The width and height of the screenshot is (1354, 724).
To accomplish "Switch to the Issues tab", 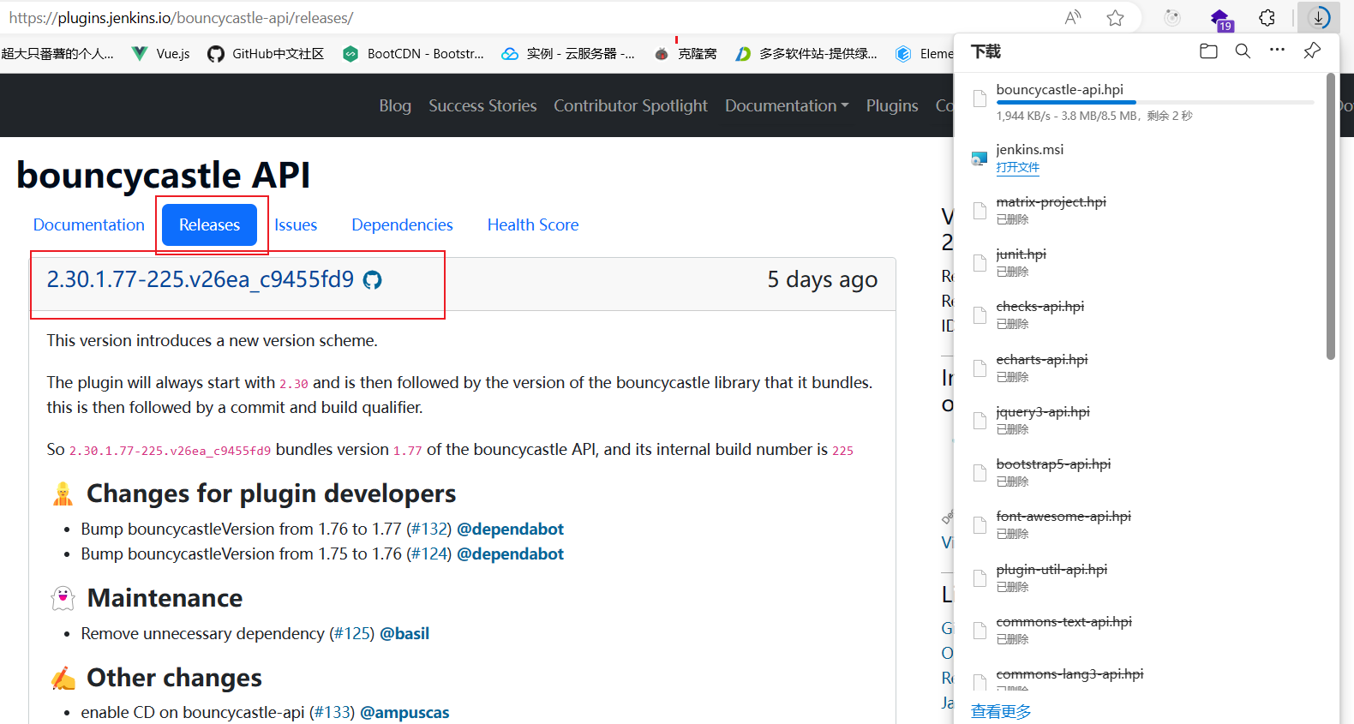I will point(296,224).
